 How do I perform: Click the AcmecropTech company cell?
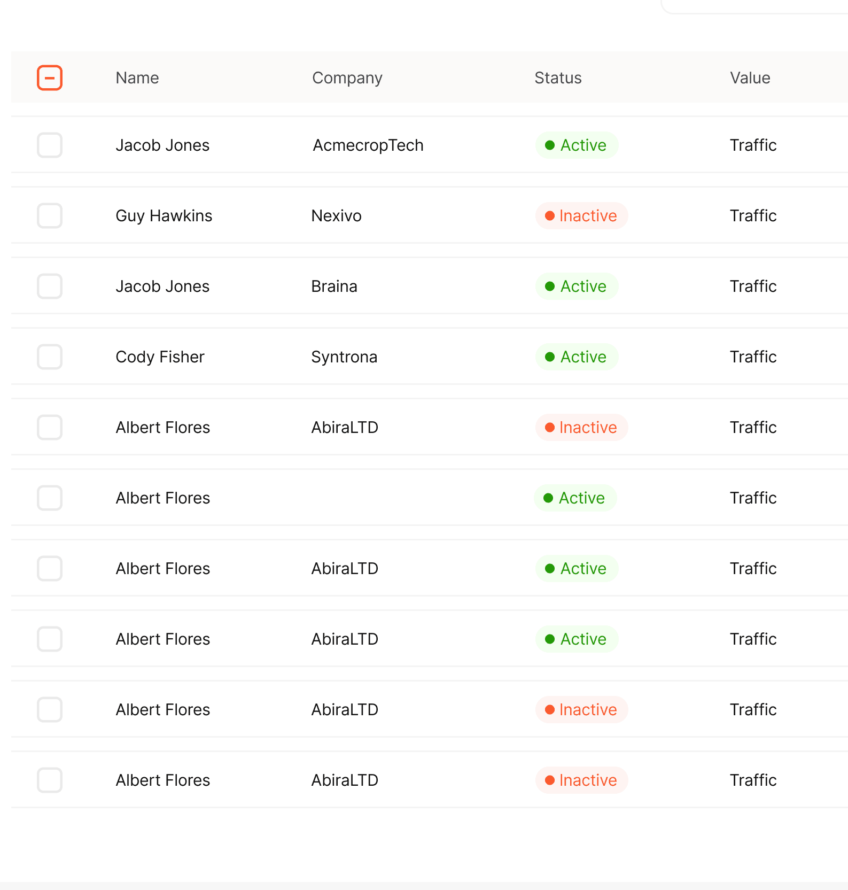[x=368, y=145]
